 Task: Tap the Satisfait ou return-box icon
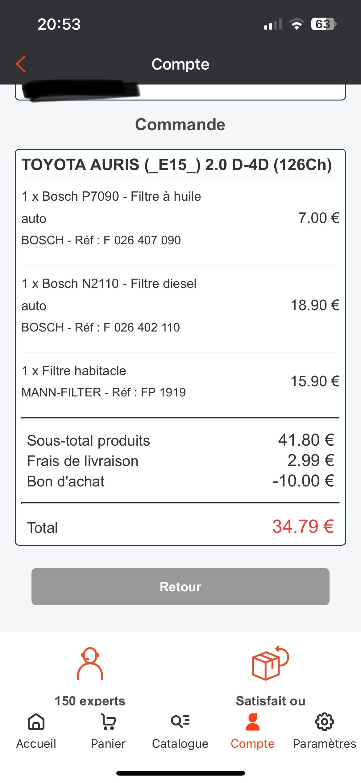(x=270, y=663)
